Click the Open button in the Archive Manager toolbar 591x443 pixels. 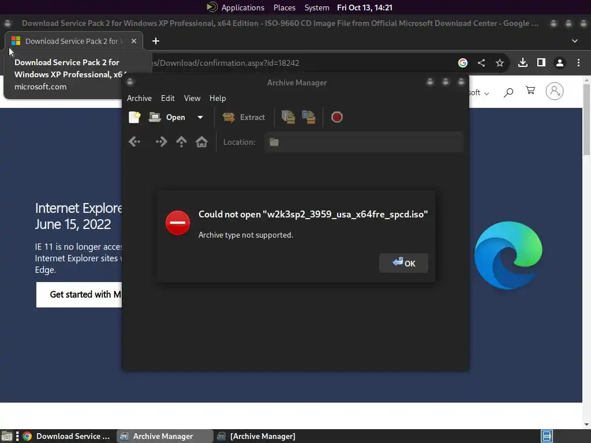tap(167, 117)
